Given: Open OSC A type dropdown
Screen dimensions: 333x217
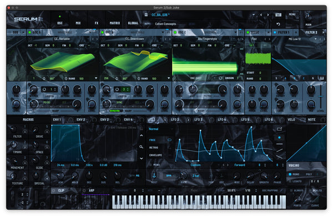Looking at the screenshot, I should click(90, 32).
